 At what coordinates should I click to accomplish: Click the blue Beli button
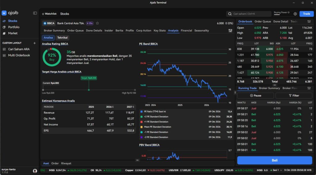(274, 160)
